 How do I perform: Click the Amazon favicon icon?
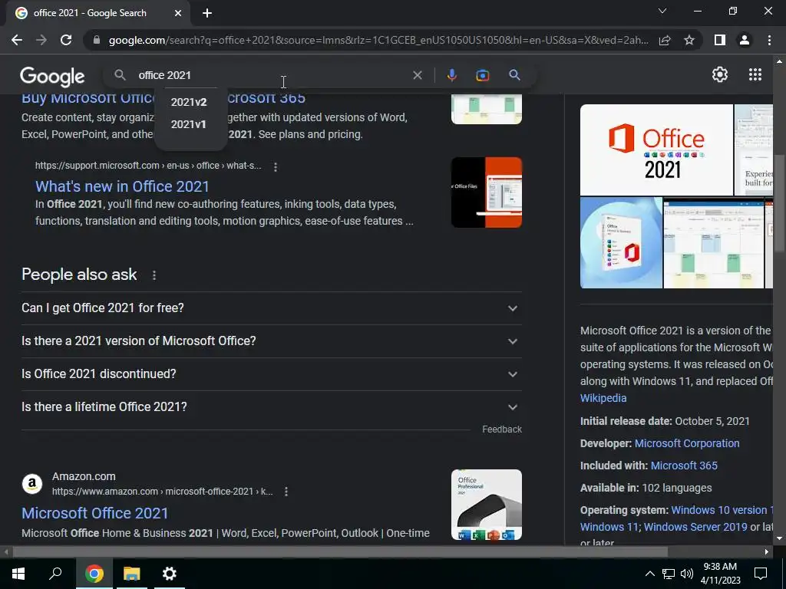pos(32,484)
